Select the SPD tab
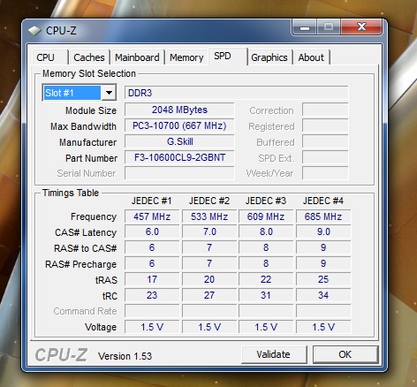The height and width of the screenshot is (387, 417). (x=228, y=56)
